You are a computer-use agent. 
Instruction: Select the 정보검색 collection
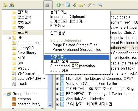click(x=24, y=17)
